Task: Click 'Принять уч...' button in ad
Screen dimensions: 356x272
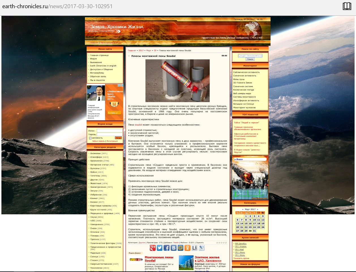Action: pyautogui.click(x=114, y=113)
